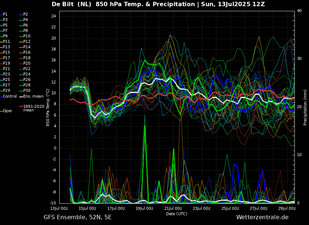Click the Oper legend label
309x225 pixels.
coord(8,111)
